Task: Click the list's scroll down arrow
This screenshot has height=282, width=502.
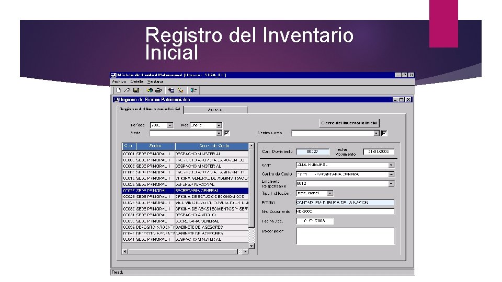Action: [252, 246]
